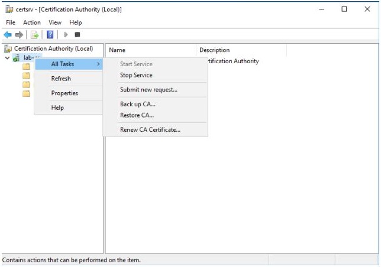
Task: Collapse the lab CA tree node
Action: coord(7,58)
